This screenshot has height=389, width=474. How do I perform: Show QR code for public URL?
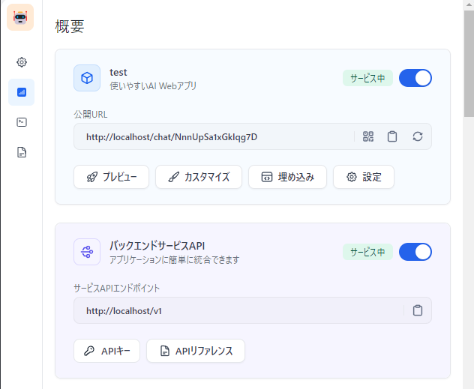click(368, 136)
